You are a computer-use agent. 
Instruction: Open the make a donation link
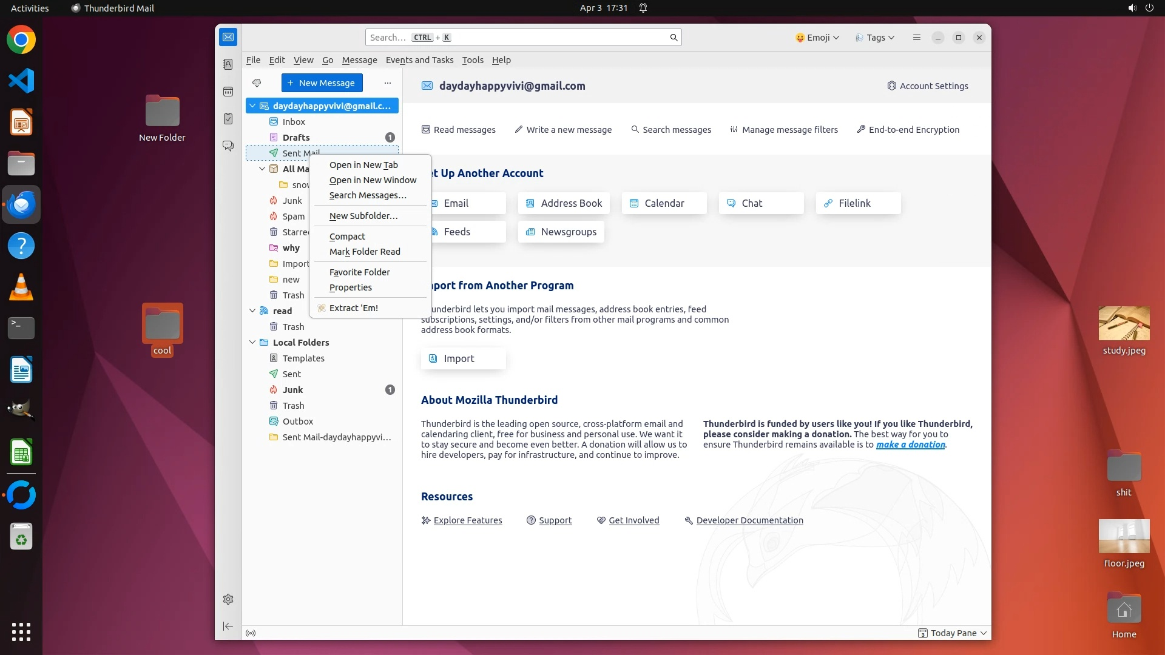coord(910,445)
